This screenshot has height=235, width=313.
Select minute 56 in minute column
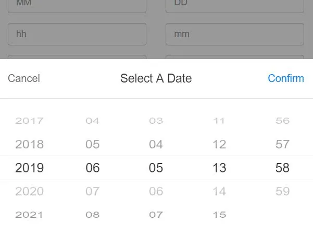point(282,121)
